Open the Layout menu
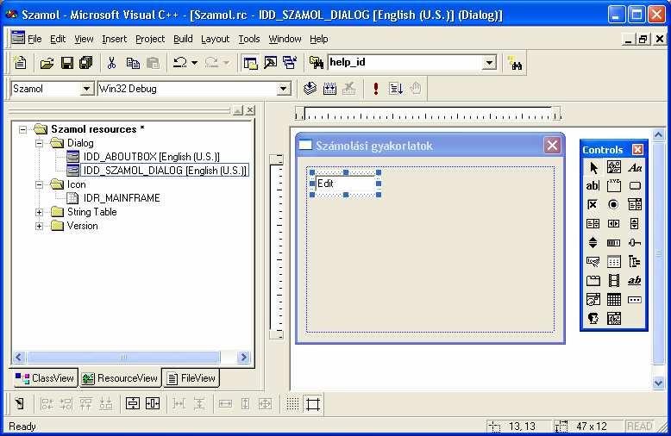The height and width of the screenshot is (436, 671). click(216, 39)
